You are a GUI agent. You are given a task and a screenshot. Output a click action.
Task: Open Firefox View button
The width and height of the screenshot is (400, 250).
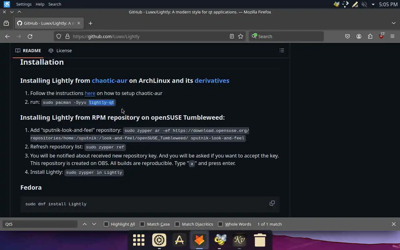(x=6, y=23)
